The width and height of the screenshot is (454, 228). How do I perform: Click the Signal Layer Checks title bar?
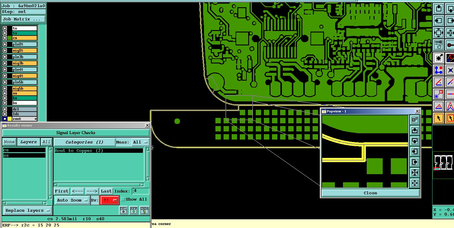pyautogui.click(x=76, y=133)
